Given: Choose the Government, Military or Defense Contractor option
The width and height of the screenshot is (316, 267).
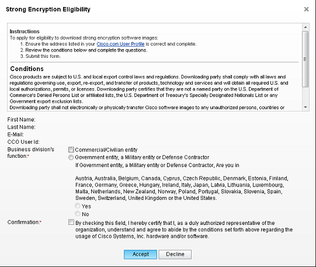Looking at the screenshot, I should [x=71, y=157].
